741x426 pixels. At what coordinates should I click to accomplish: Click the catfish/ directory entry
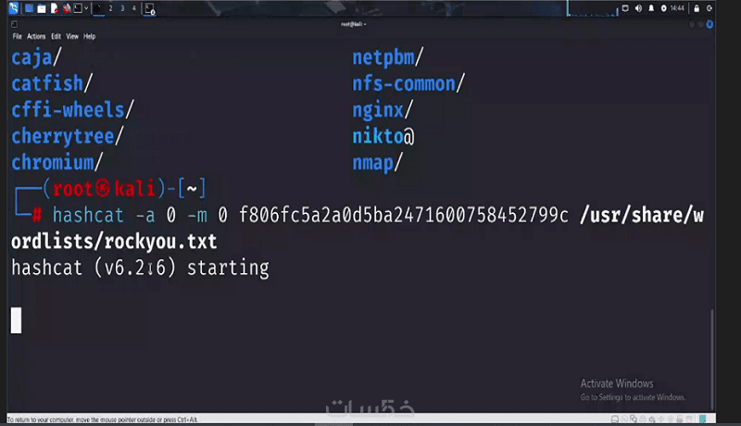pos(52,83)
